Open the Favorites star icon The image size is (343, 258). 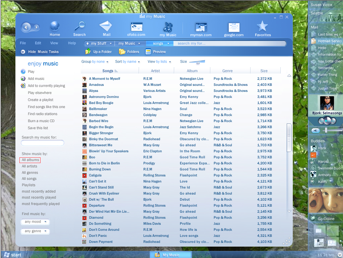pos(262,26)
